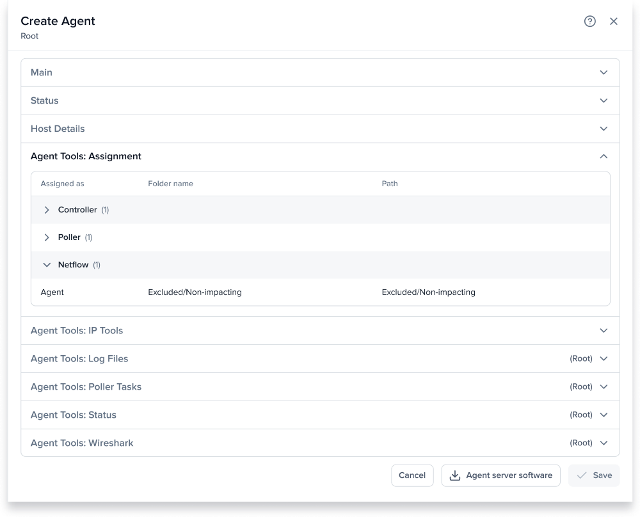This screenshot has width=640, height=517.
Task: Click the Create Agent dialog title
Action: pos(58,21)
